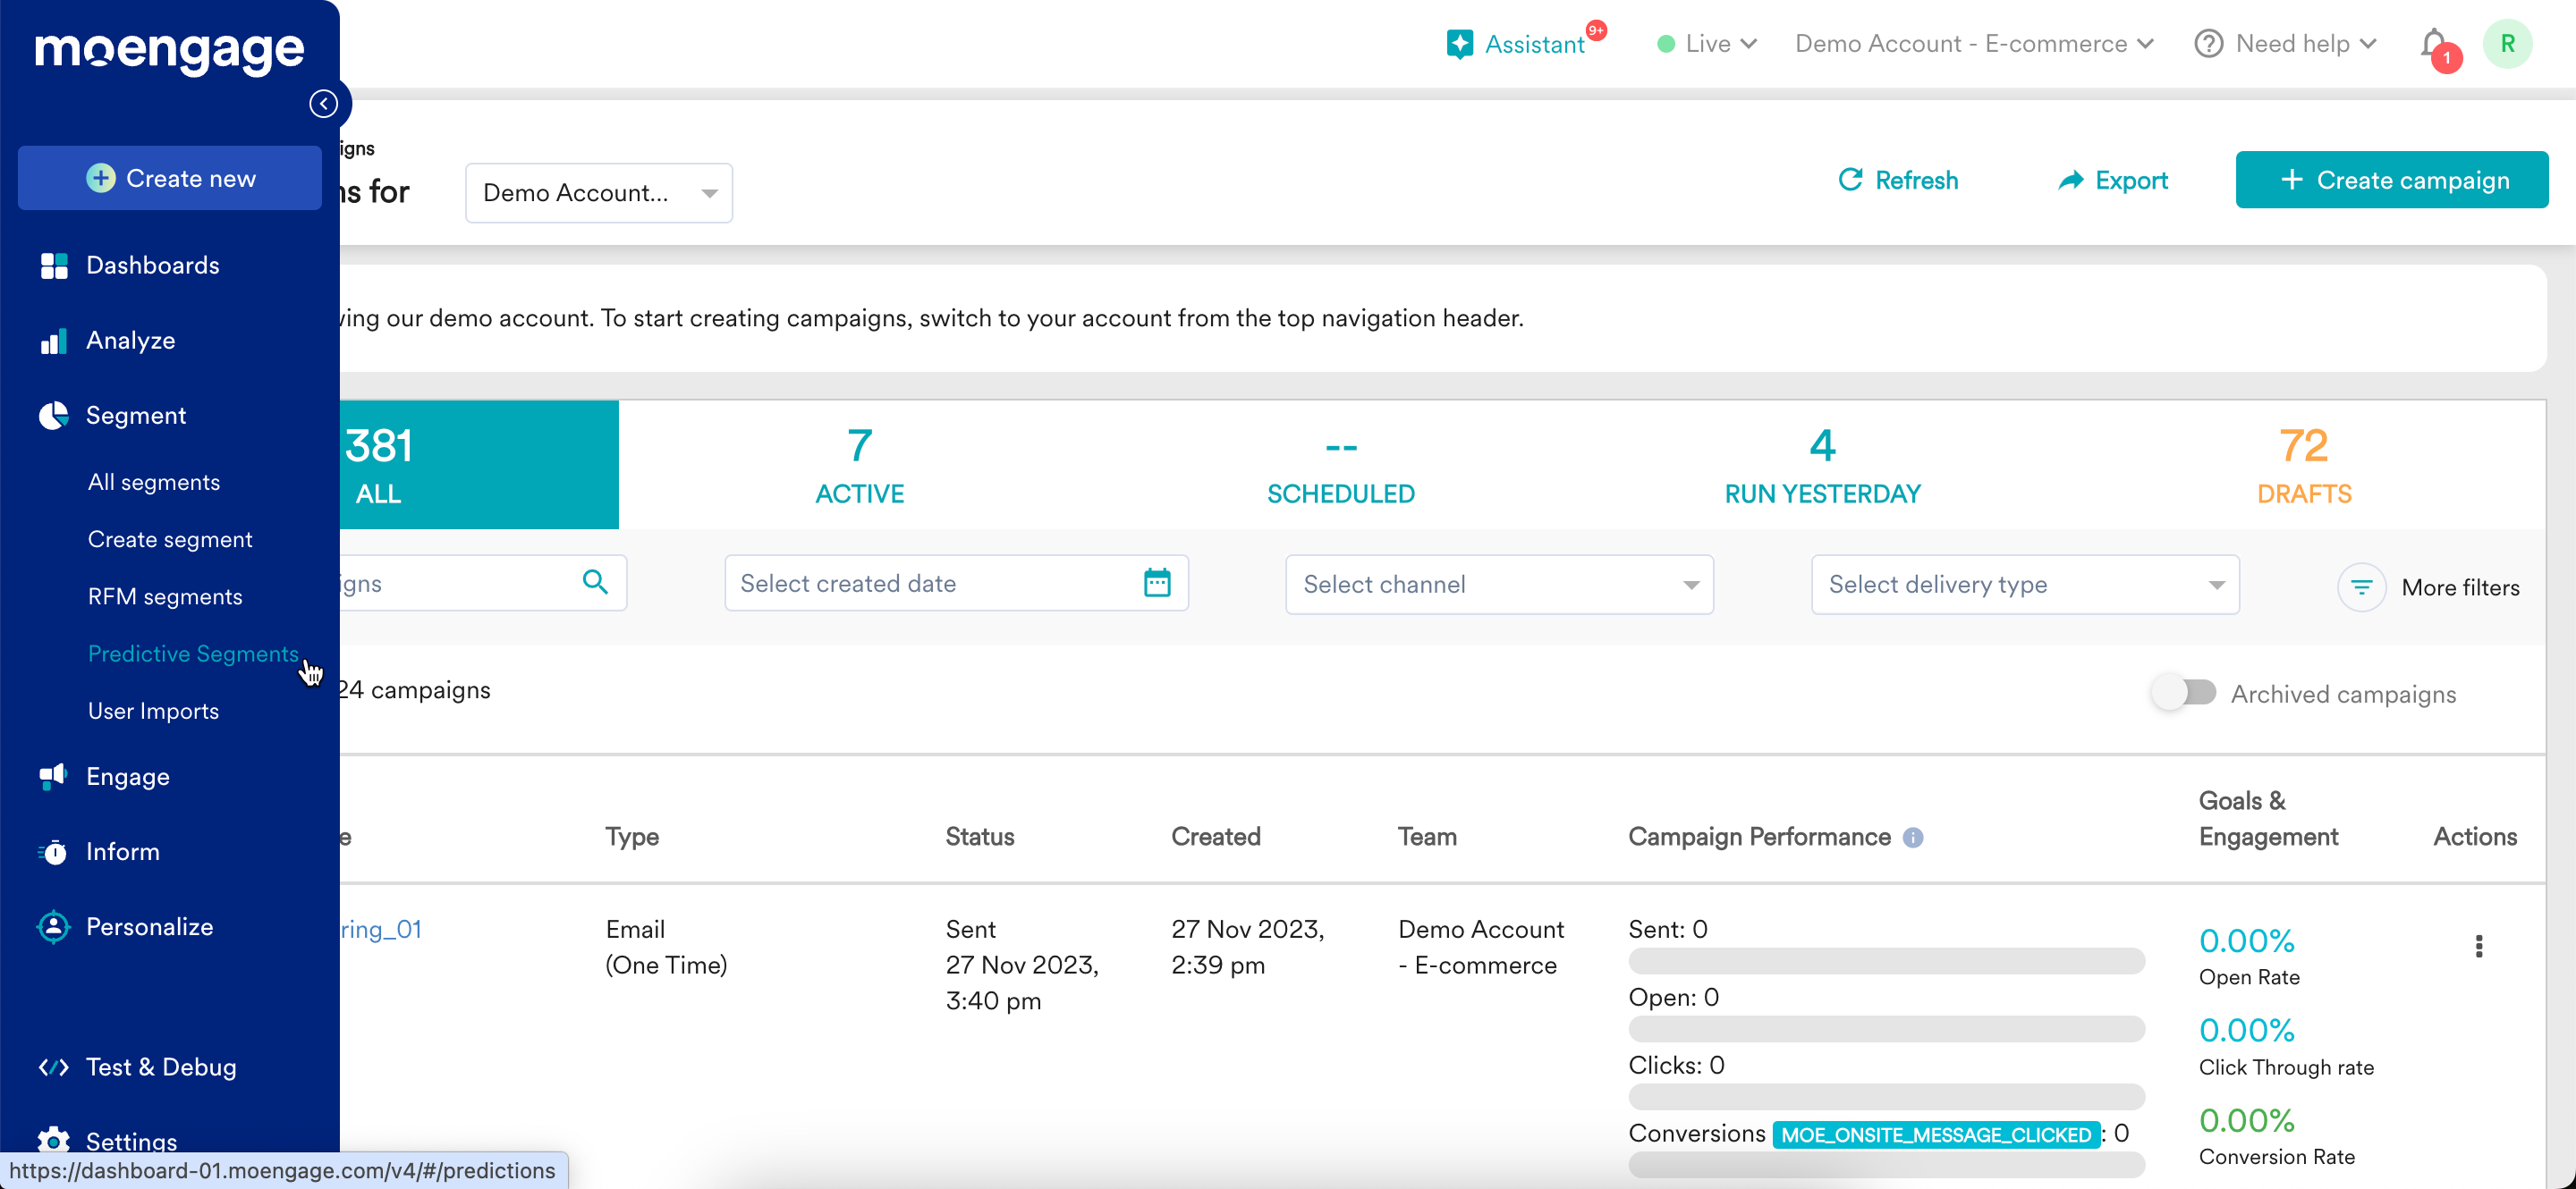Click the calendar icon in created date field
The width and height of the screenshot is (2576, 1189).
pos(1157,583)
